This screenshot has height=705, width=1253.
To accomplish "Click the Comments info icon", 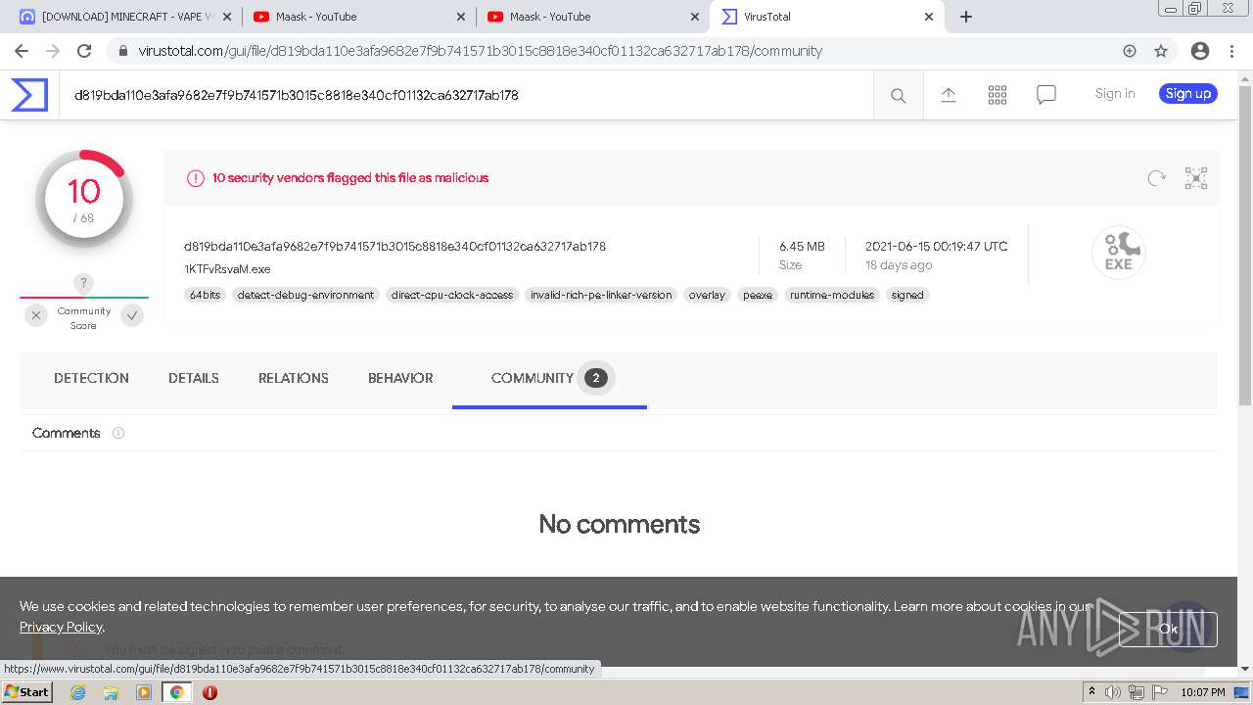I will [118, 433].
